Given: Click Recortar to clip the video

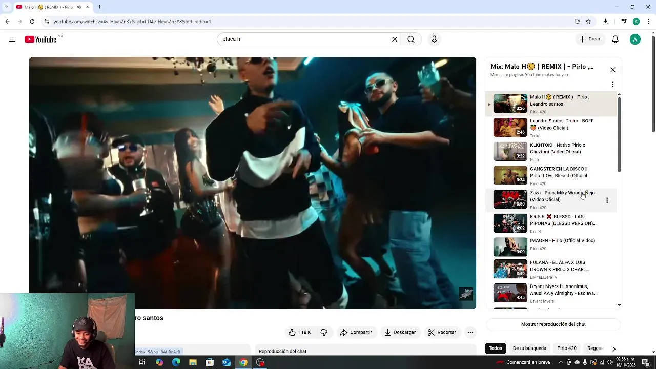Looking at the screenshot, I should point(442,332).
